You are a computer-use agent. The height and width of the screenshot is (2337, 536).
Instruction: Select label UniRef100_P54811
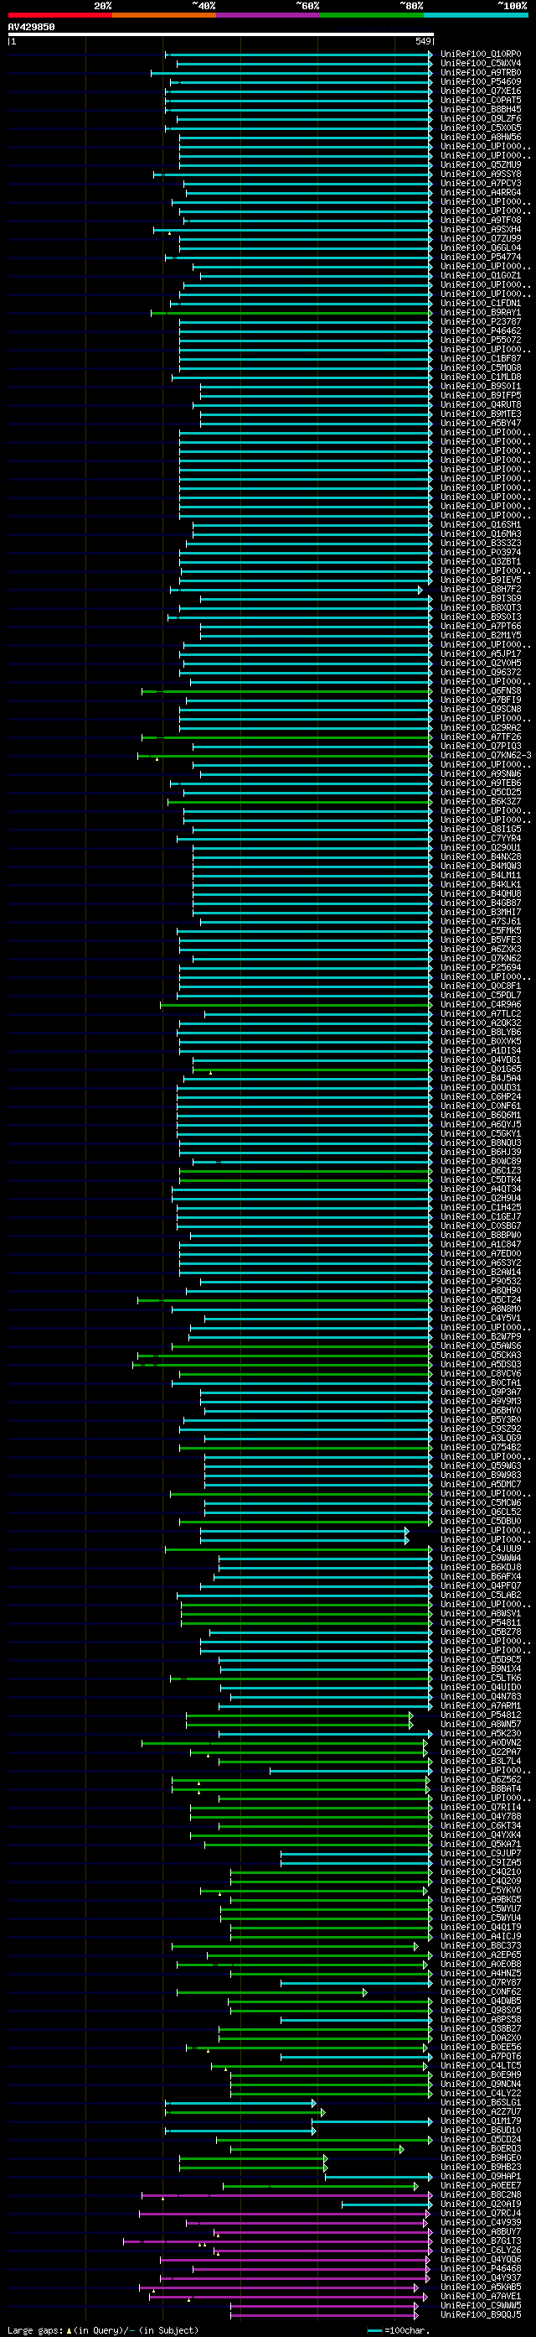481,1622
